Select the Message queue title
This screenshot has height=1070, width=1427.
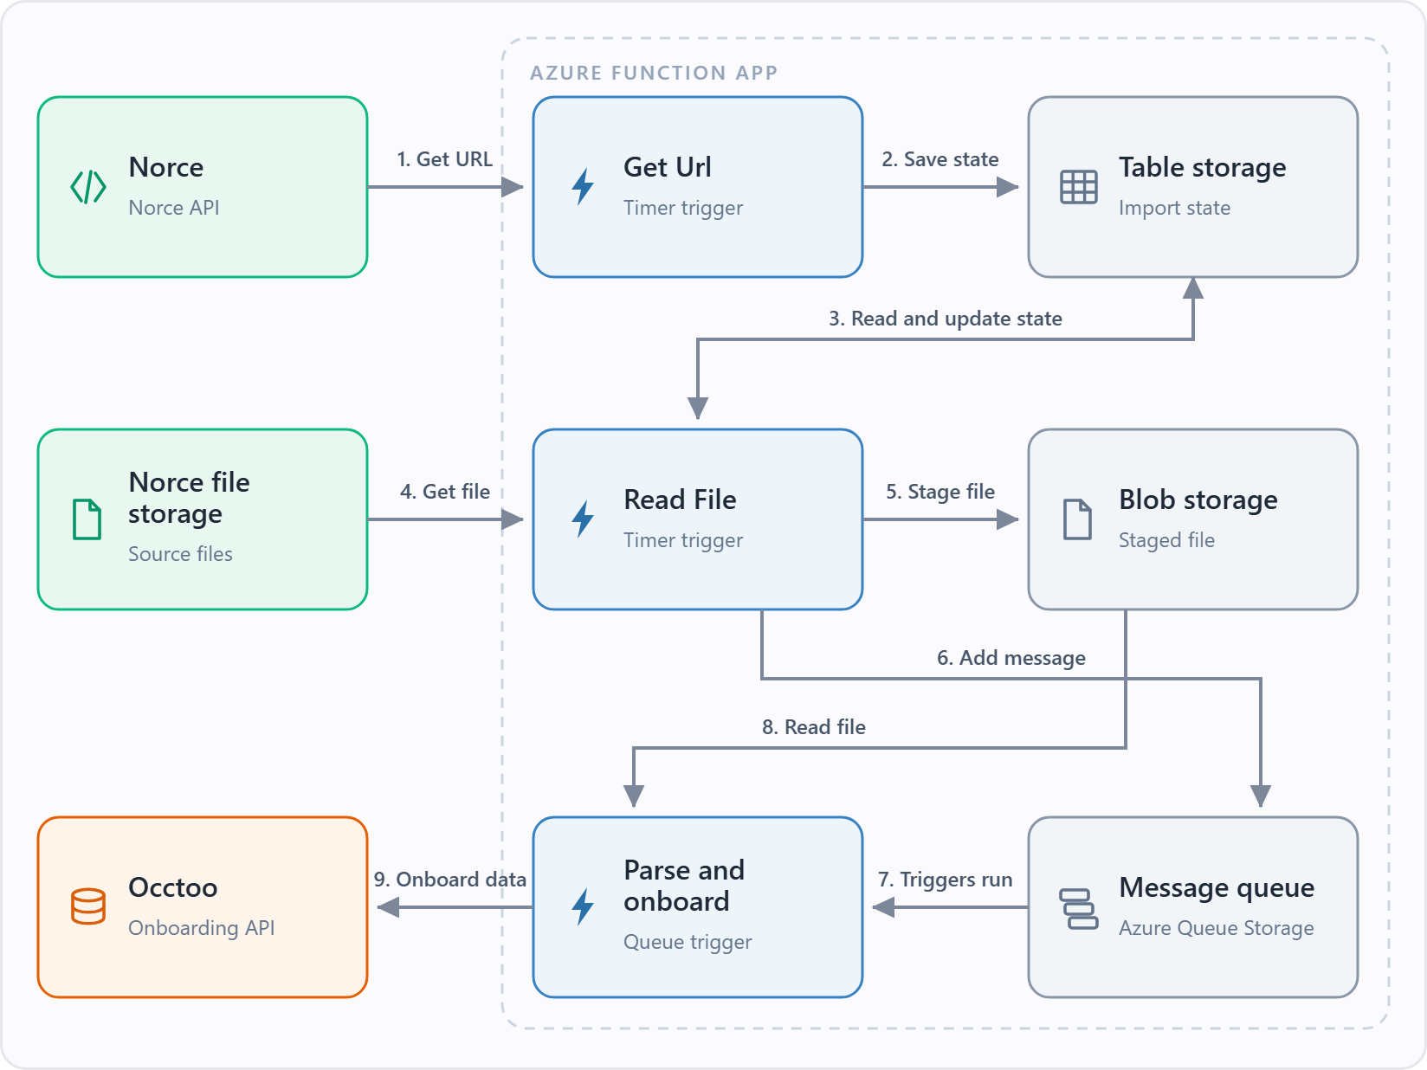(1217, 887)
